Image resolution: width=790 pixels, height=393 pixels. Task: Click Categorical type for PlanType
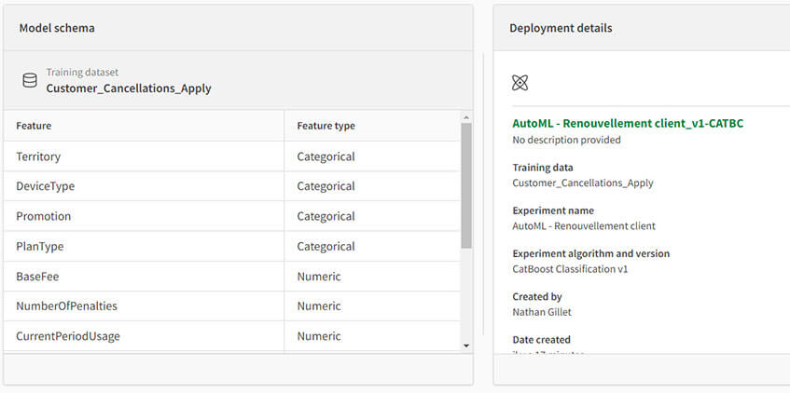click(x=326, y=247)
